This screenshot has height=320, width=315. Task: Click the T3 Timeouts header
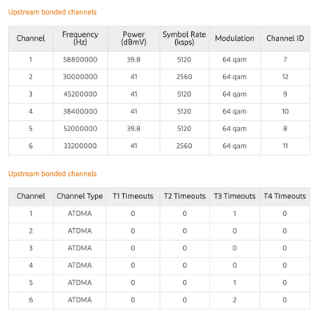coord(234,196)
